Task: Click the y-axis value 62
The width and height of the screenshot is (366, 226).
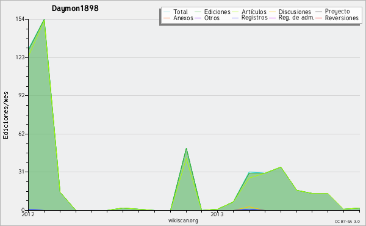Action: click(x=22, y=134)
